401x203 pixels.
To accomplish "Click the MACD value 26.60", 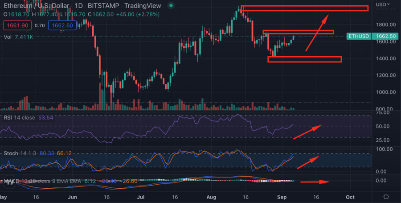I will (x=129, y=181).
